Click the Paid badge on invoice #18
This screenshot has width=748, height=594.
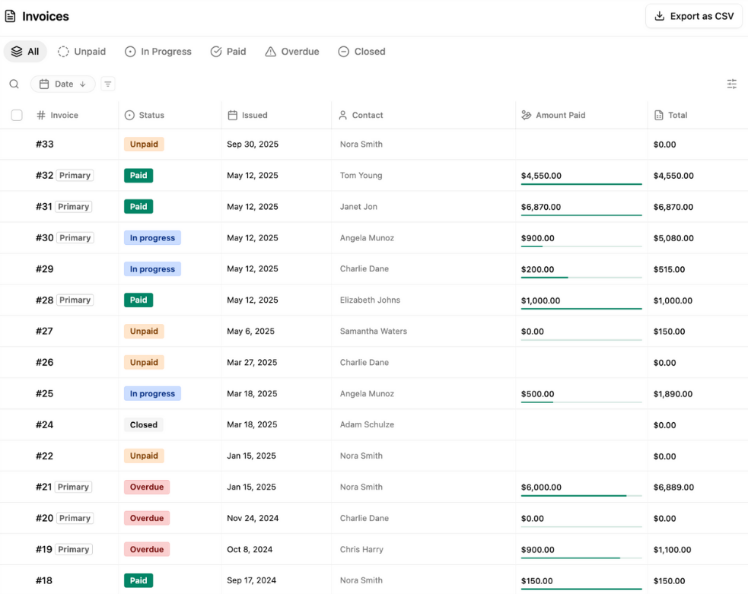138,580
